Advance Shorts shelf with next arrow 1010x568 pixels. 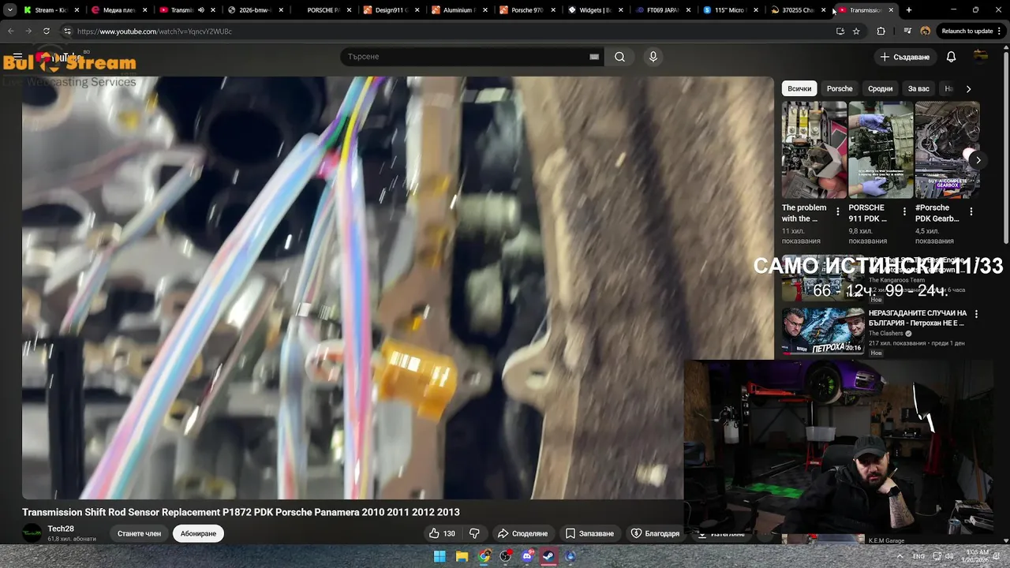(x=978, y=160)
